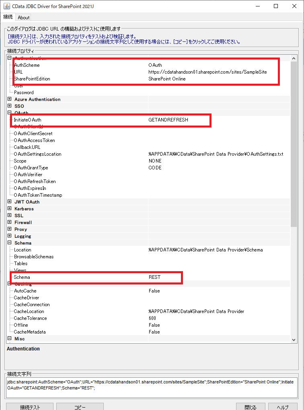Viewport: 304px width, 410px height.
Task: Expand the SSL section
Action: (9, 215)
